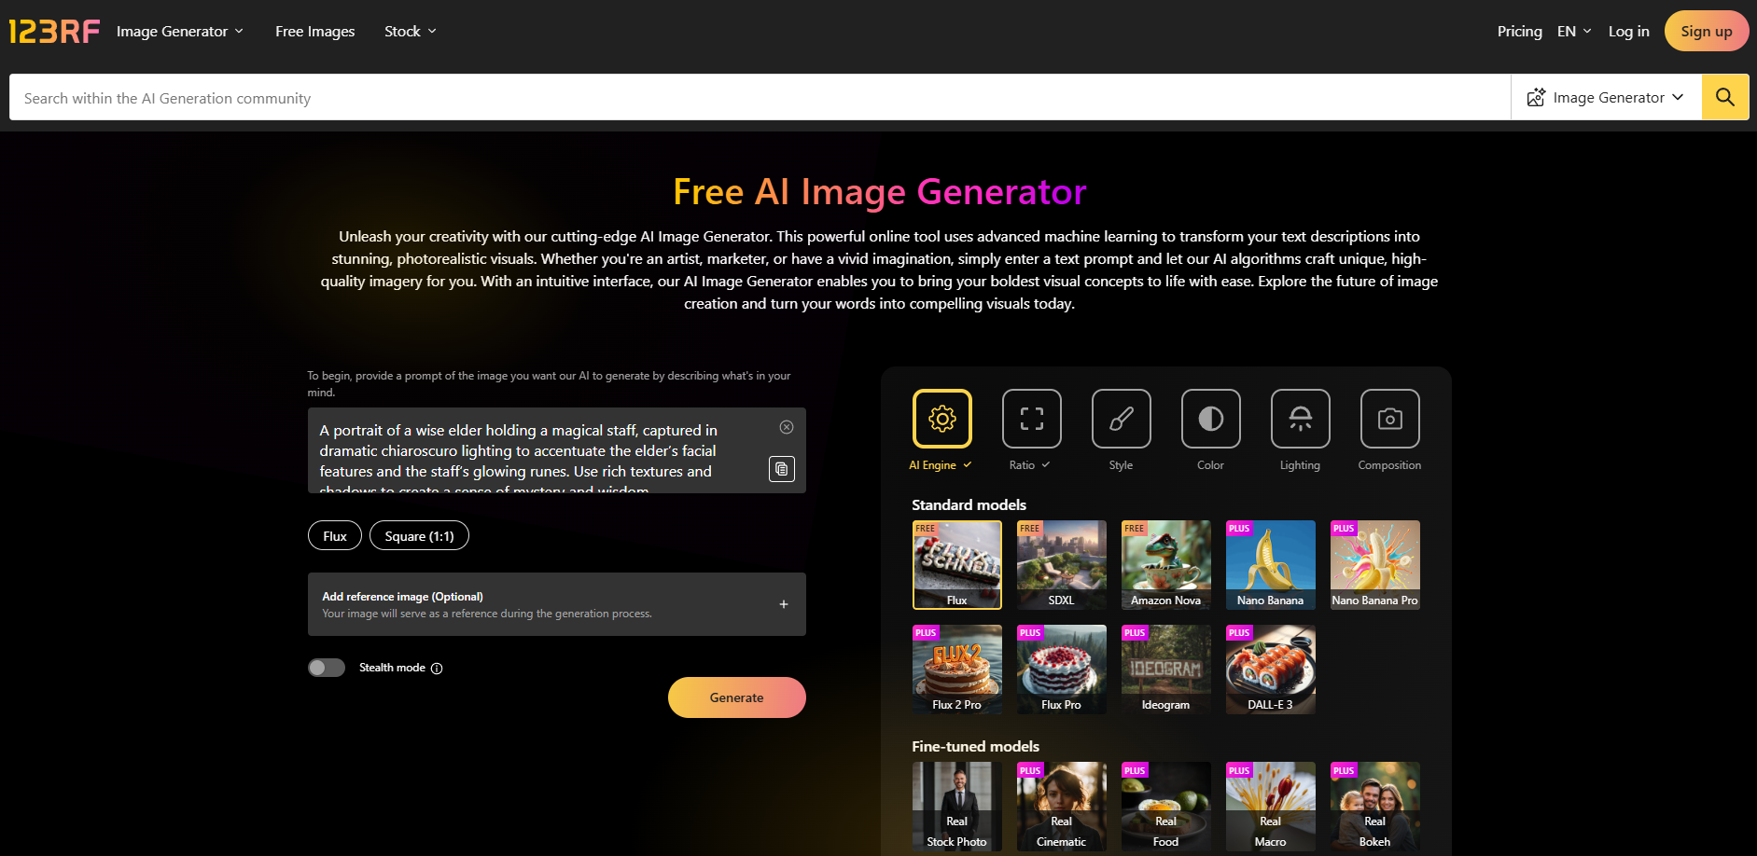1757x856 pixels.
Task: Open the Lighting lamp icon
Action: 1300,419
